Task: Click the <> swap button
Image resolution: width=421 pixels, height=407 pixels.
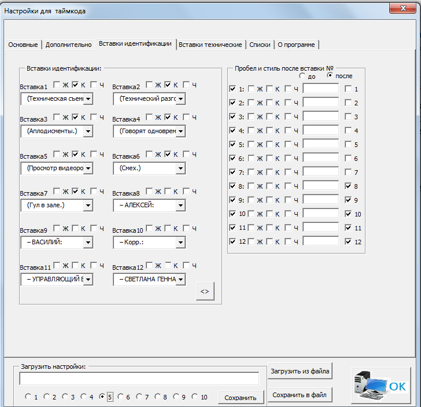Action: [205, 291]
